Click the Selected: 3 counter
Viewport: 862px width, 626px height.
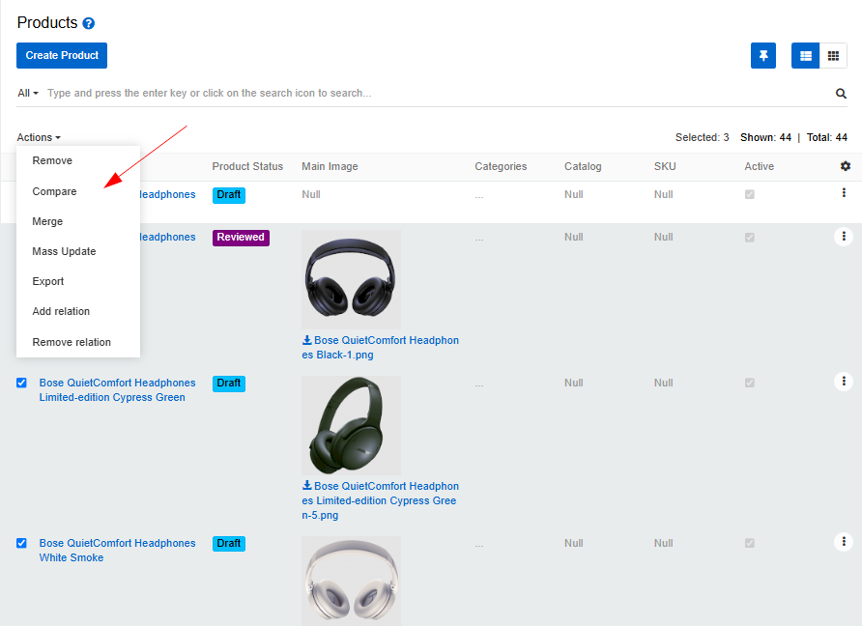click(702, 137)
